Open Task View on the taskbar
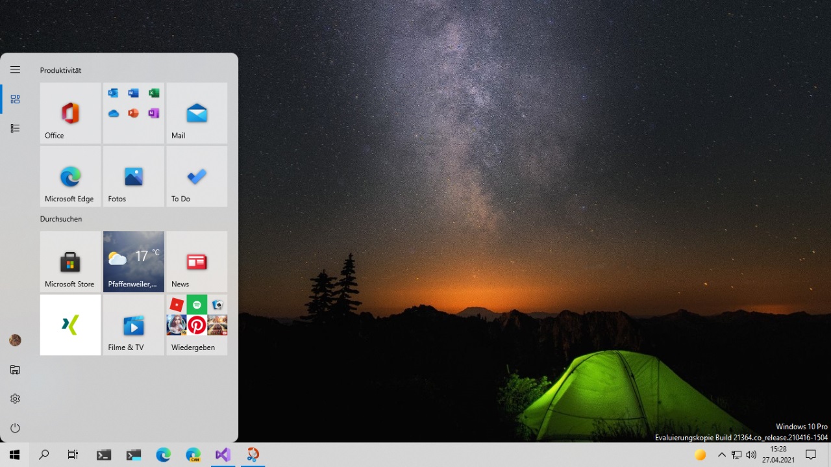The width and height of the screenshot is (831, 467). click(x=73, y=455)
